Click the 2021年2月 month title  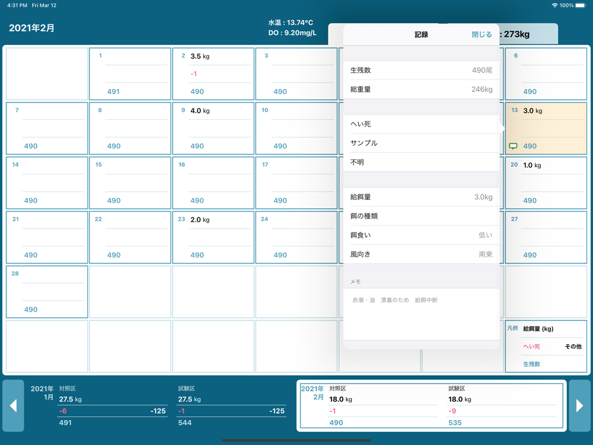coord(31,28)
